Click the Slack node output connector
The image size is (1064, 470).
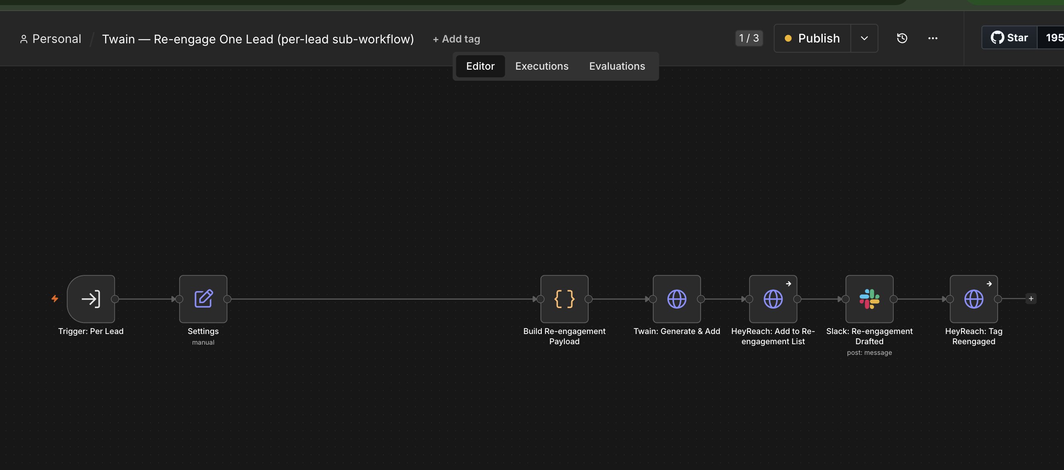point(893,299)
